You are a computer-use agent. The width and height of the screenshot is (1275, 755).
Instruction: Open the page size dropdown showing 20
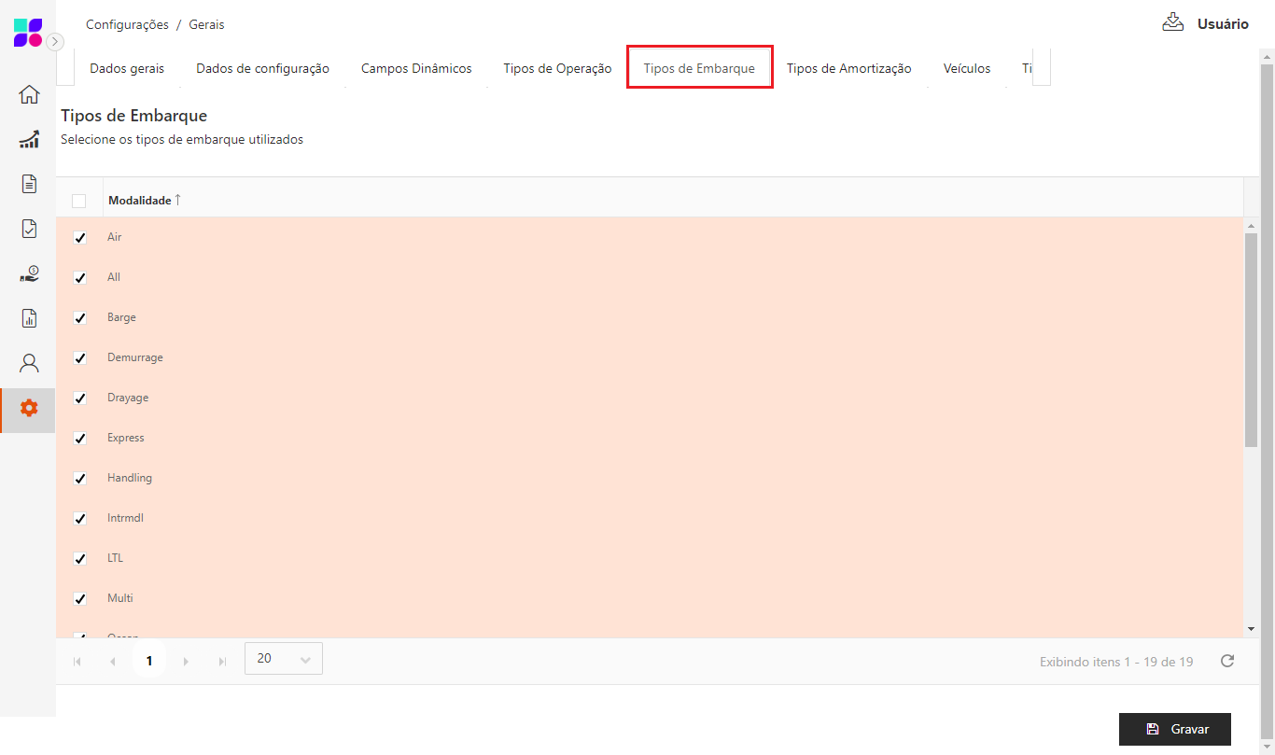click(x=283, y=659)
